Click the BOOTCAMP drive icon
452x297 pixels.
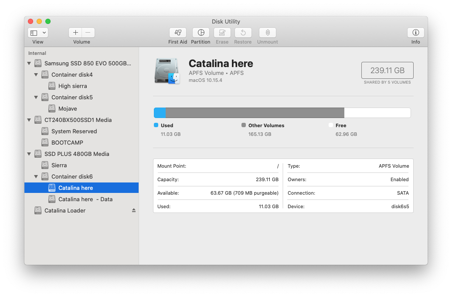click(x=45, y=142)
